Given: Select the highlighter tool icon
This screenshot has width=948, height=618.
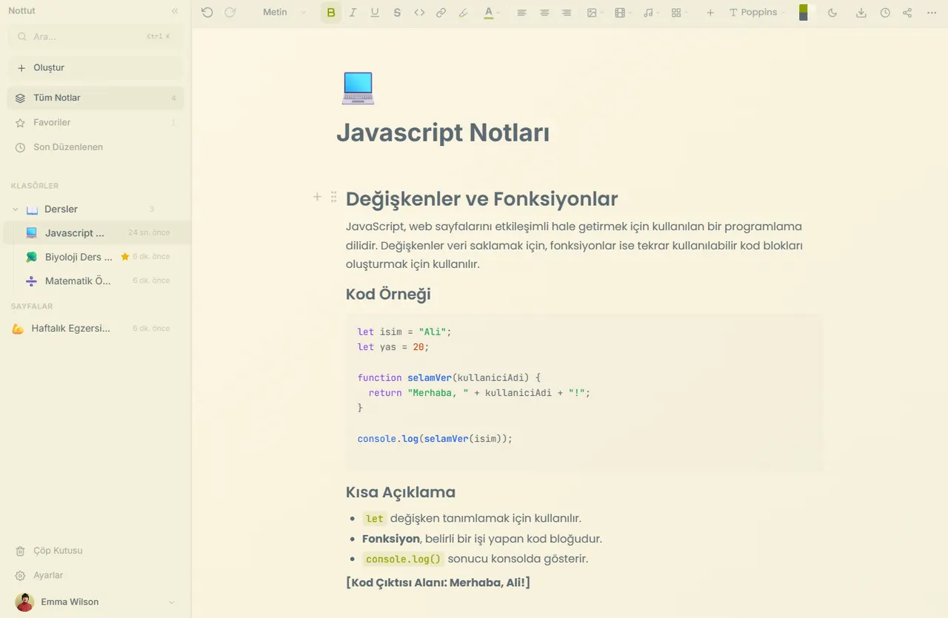Looking at the screenshot, I should pyautogui.click(x=463, y=13).
